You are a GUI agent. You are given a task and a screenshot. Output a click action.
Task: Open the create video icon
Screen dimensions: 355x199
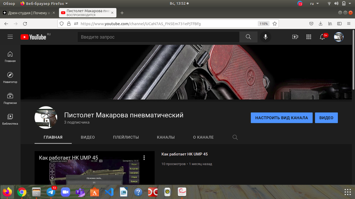[295, 37]
